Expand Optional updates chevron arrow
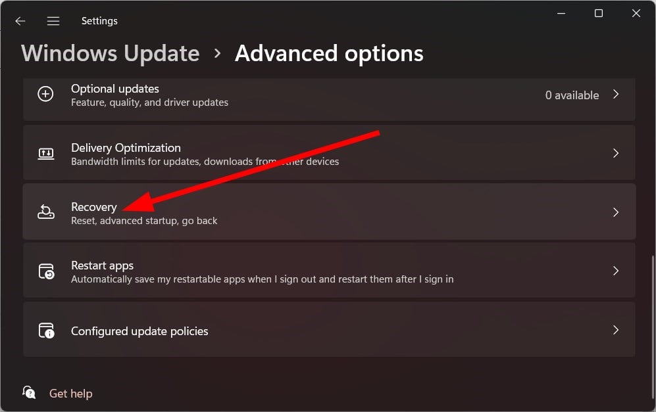Viewport: 656px width, 412px height. point(616,95)
